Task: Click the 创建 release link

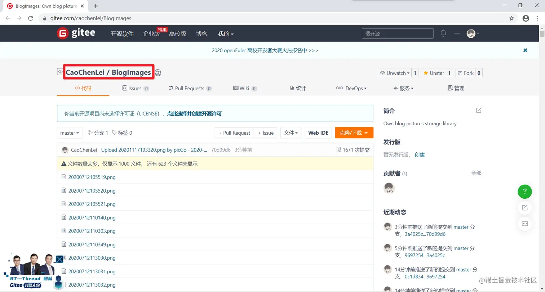Action: point(420,154)
